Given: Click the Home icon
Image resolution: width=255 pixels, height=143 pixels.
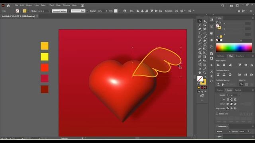Looking at the screenshot, I should (x=8, y=6).
